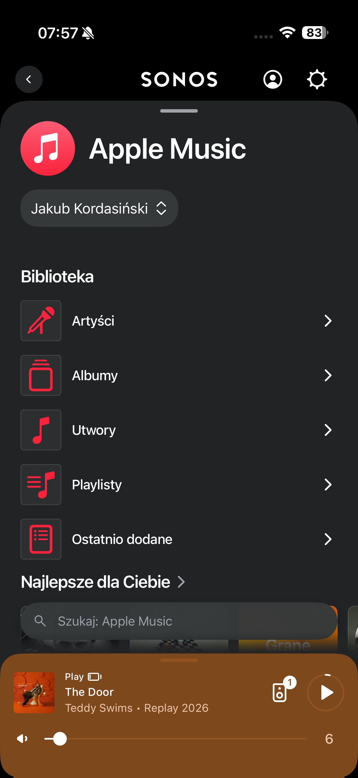
Task: Open the Ostatnio dodane item
Action: (x=122, y=539)
